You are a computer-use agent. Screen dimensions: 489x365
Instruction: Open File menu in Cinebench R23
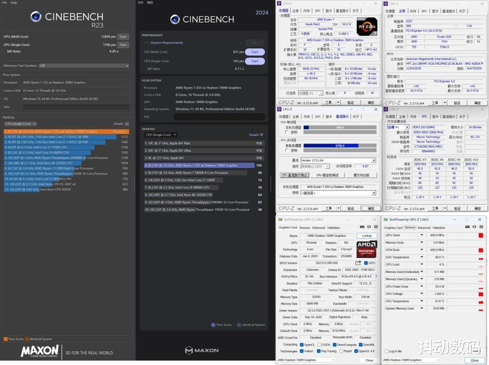[x=5, y=3]
